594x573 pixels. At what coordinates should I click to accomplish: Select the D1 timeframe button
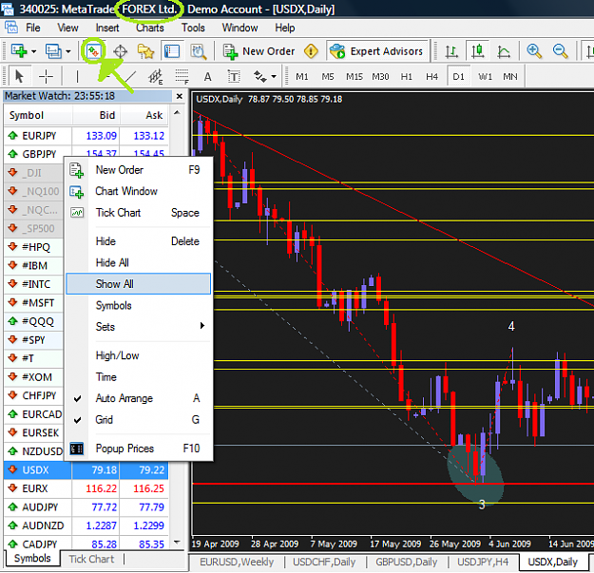[458, 77]
